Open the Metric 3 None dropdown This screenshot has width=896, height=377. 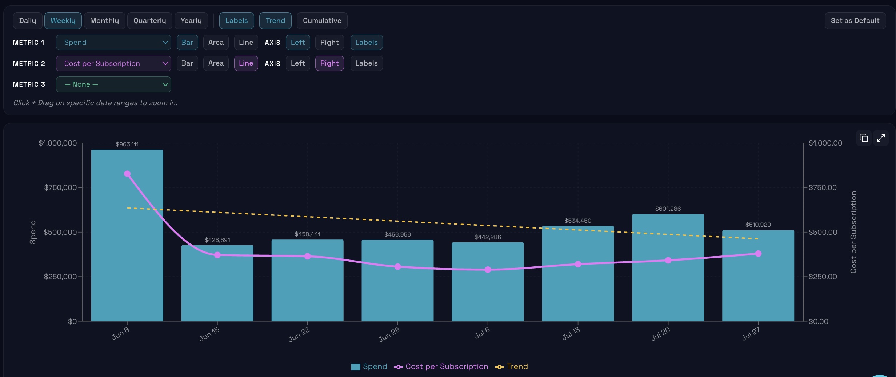click(113, 84)
